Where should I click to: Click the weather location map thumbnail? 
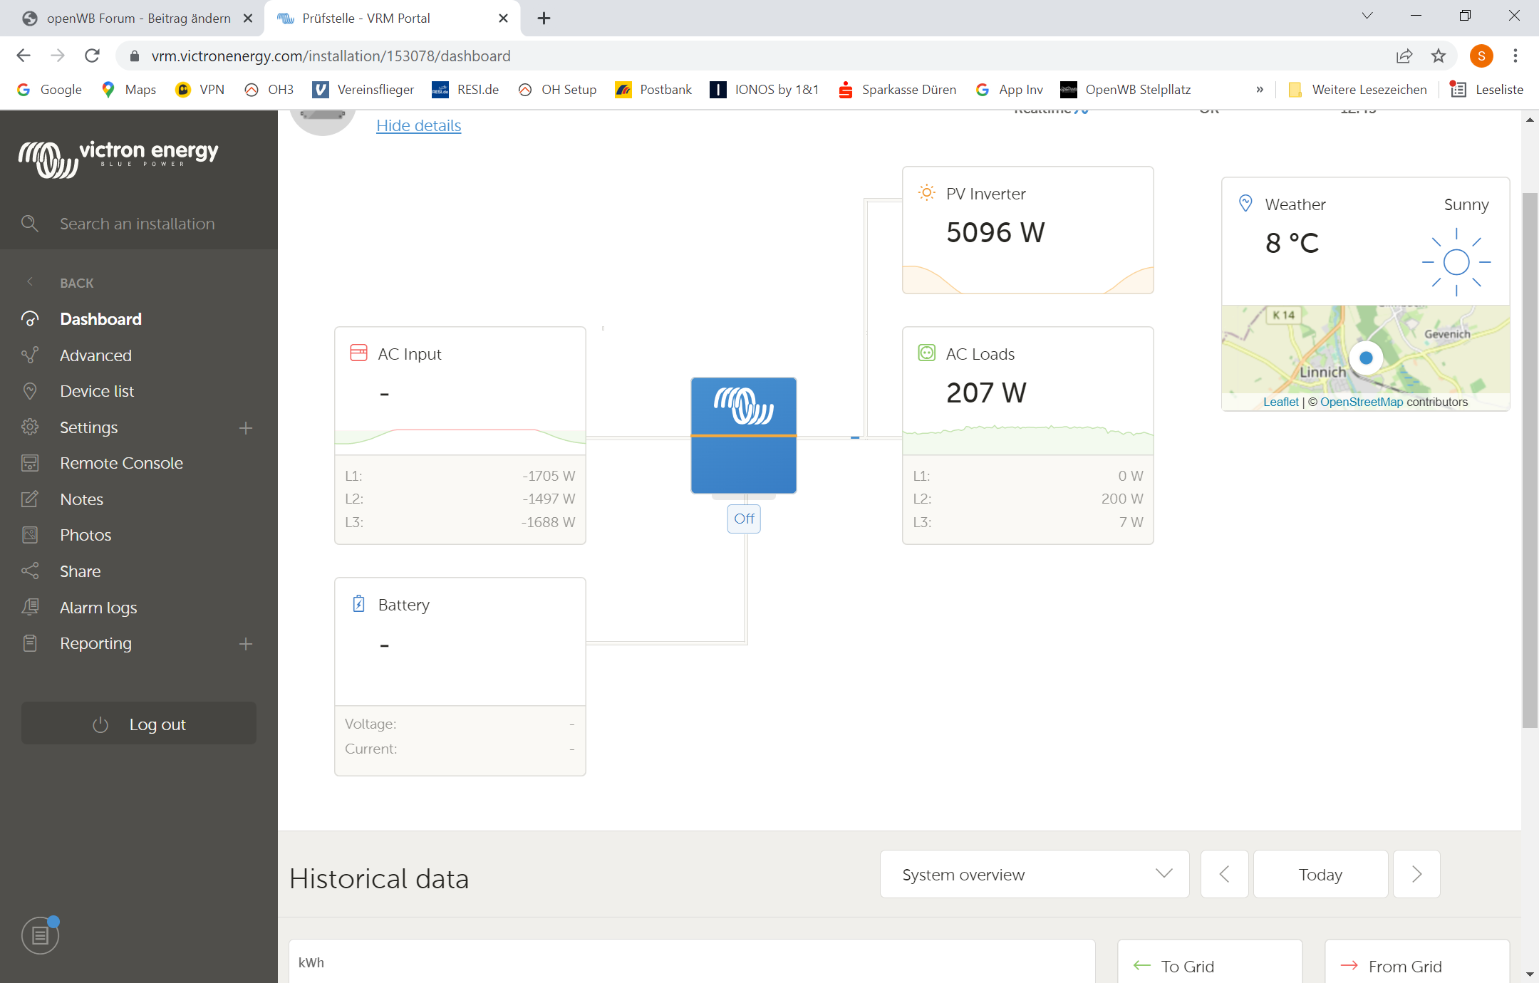pyautogui.click(x=1364, y=349)
